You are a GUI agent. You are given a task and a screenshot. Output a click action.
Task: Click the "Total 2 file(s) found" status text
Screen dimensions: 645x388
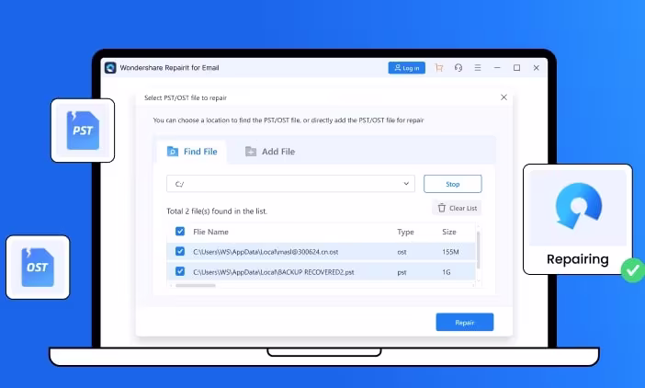(217, 211)
